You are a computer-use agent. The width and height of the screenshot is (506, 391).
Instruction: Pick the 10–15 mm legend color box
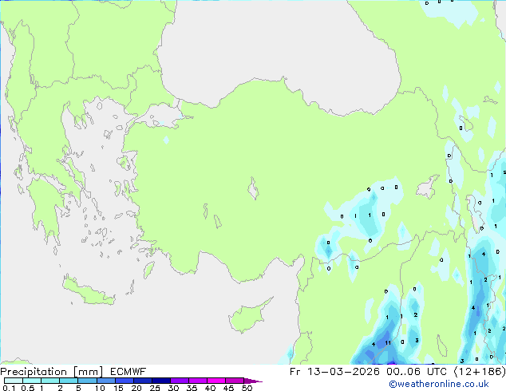coord(105,381)
